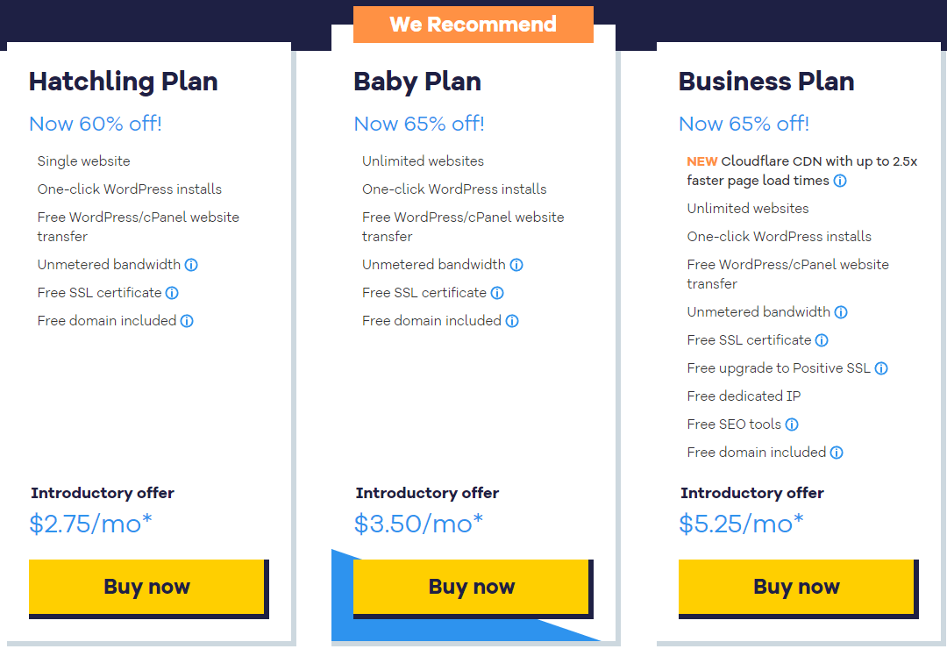This screenshot has height=649, width=947.
Task: Show info for Baby Plan Free domain included
Action: [512, 321]
